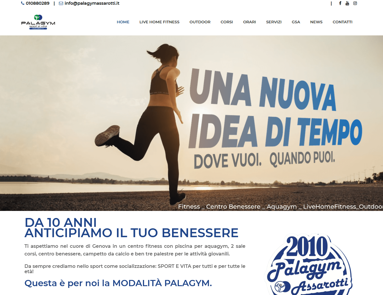Select HOME in navigation menu
383x295 pixels.
(x=123, y=22)
